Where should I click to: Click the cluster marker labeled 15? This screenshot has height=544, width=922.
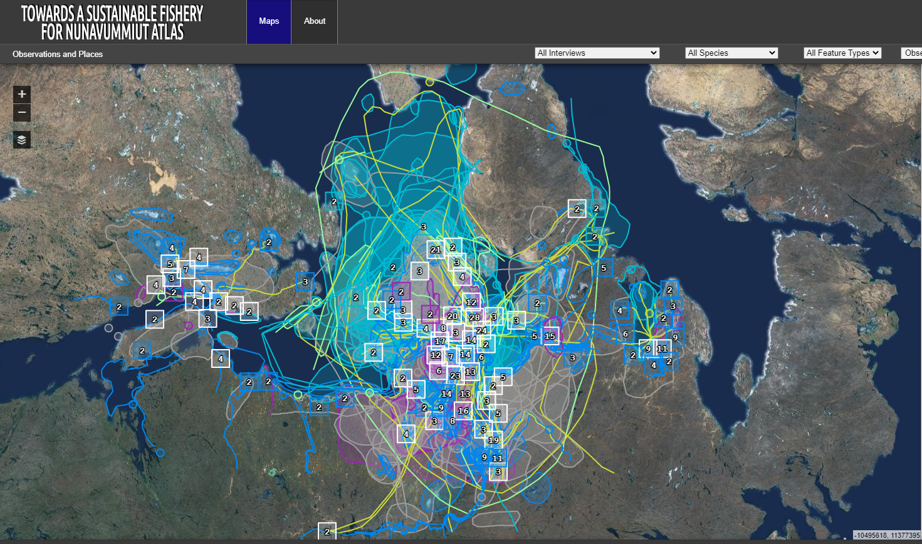pyautogui.click(x=550, y=336)
